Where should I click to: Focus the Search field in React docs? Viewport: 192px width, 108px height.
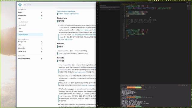(60, 5)
